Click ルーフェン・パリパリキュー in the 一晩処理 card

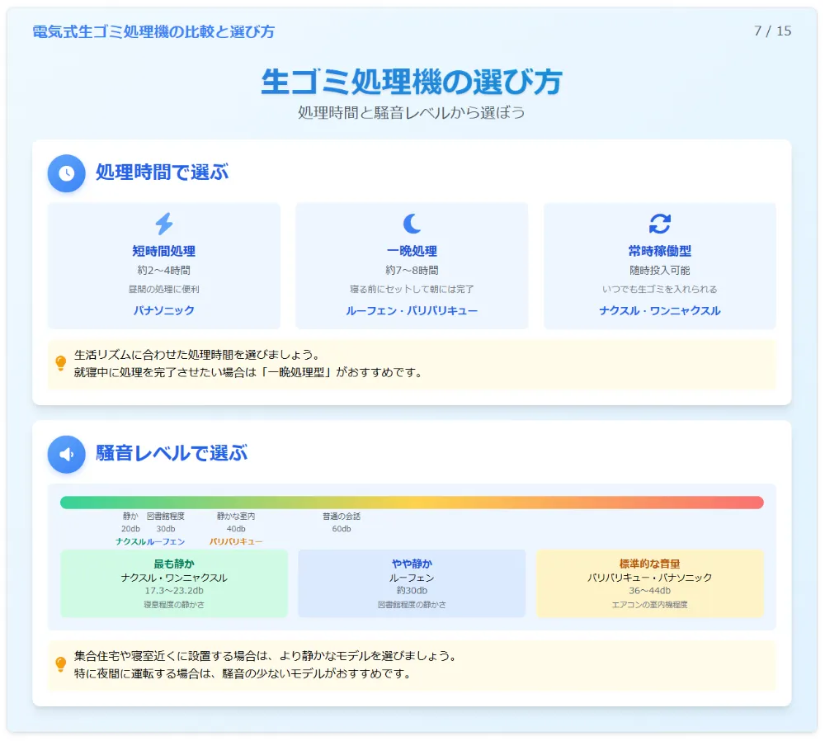[412, 310]
